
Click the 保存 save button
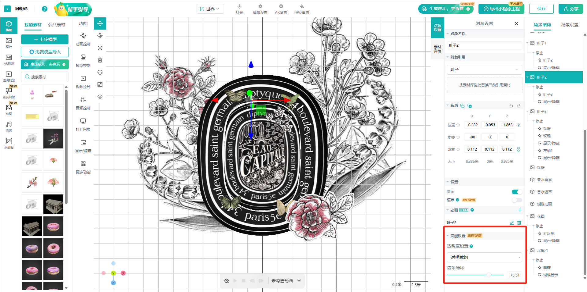click(x=541, y=9)
